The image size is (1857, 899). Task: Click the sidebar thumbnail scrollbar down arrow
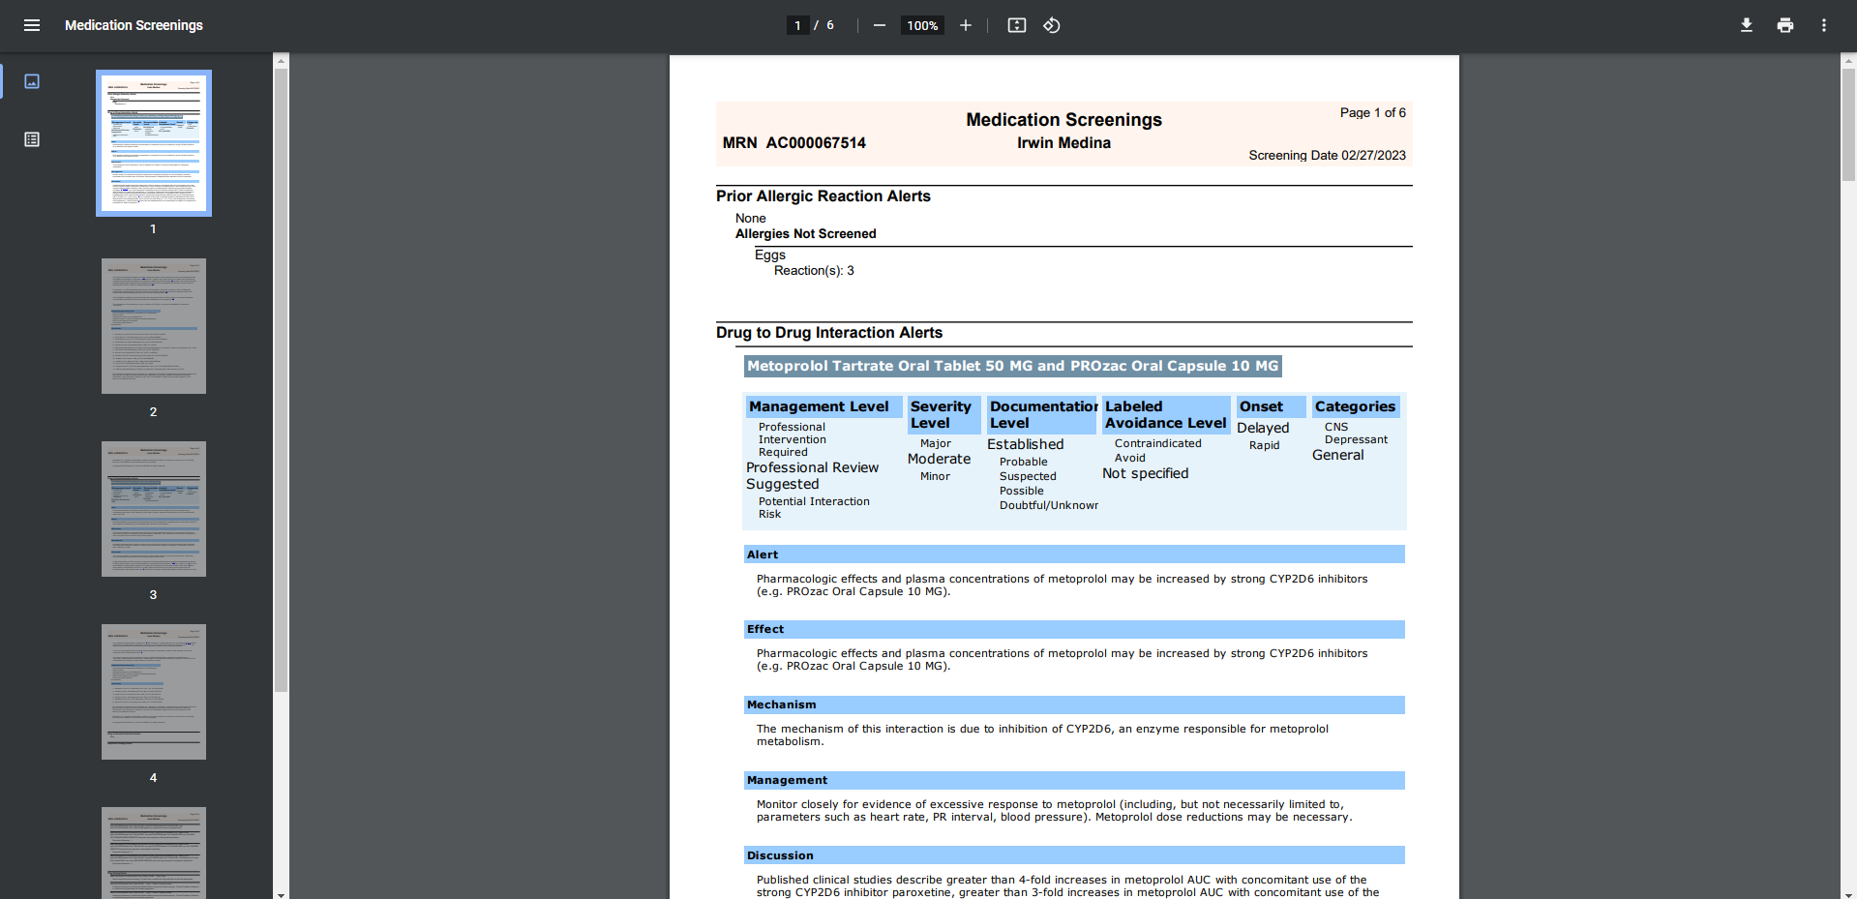click(x=281, y=894)
